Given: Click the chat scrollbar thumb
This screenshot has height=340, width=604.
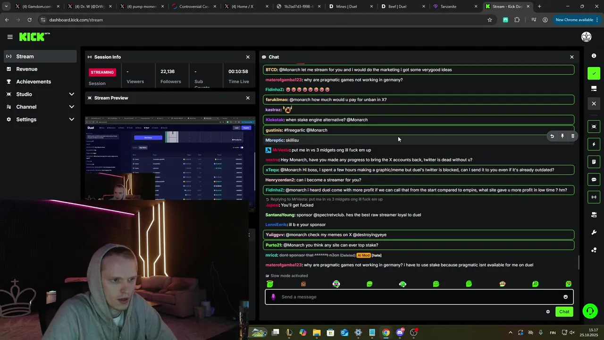Looking at the screenshot, I should pyautogui.click(x=579, y=263).
